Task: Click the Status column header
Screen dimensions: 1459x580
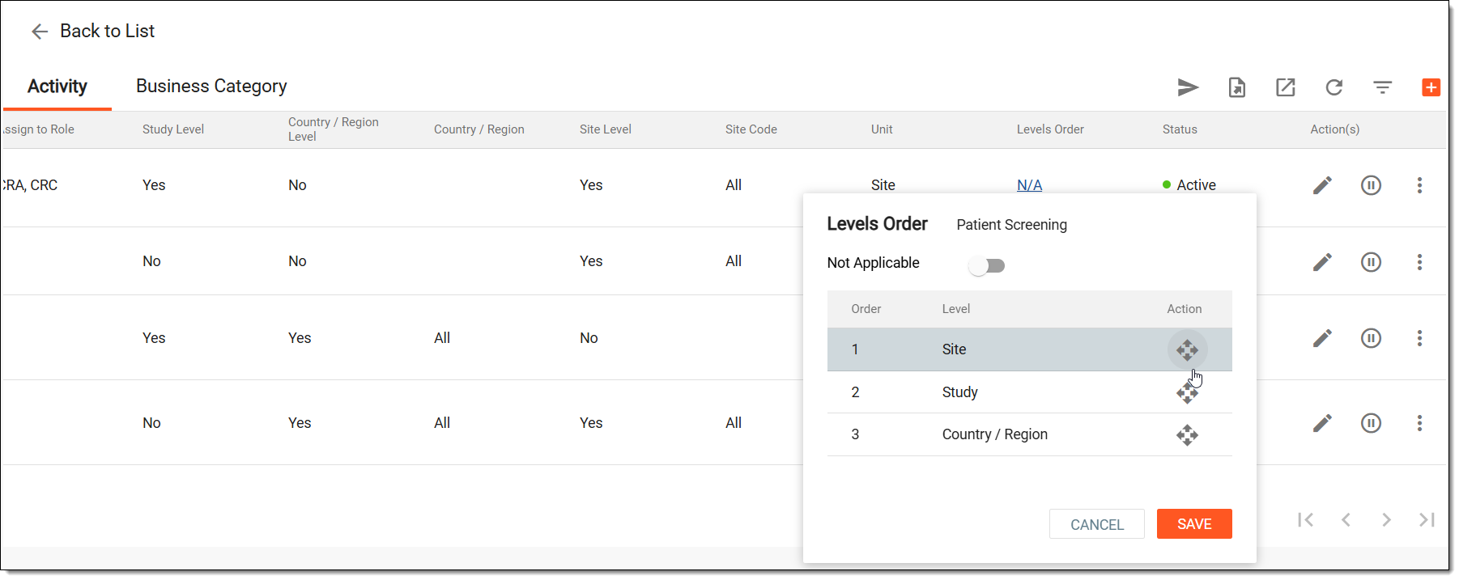Action: (1180, 129)
